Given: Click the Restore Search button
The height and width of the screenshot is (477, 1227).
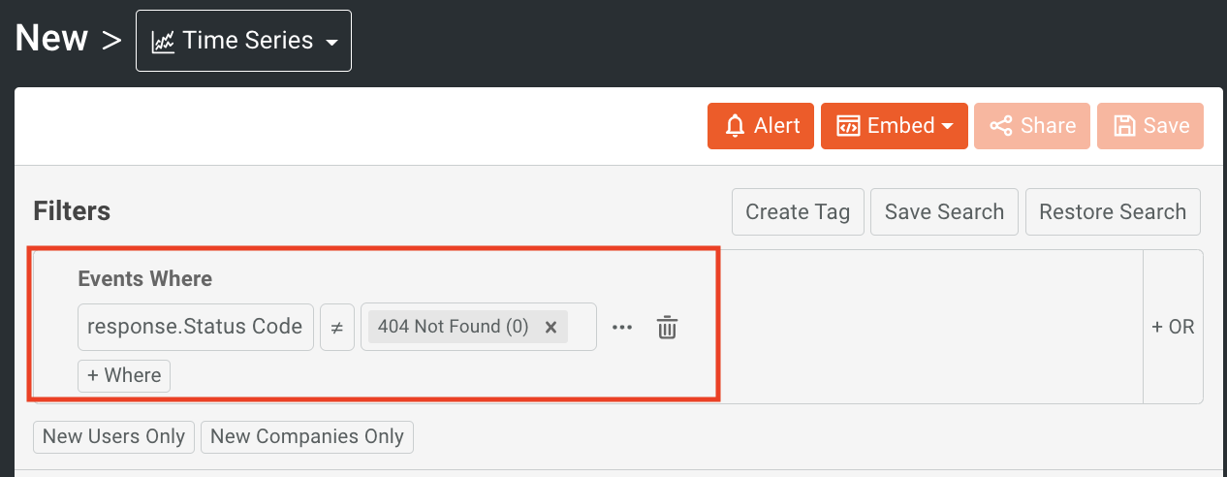Looking at the screenshot, I should click(1113, 212).
